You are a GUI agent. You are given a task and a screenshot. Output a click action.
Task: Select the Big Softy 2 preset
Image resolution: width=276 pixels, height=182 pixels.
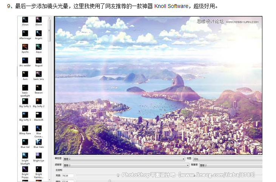tap(39, 103)
